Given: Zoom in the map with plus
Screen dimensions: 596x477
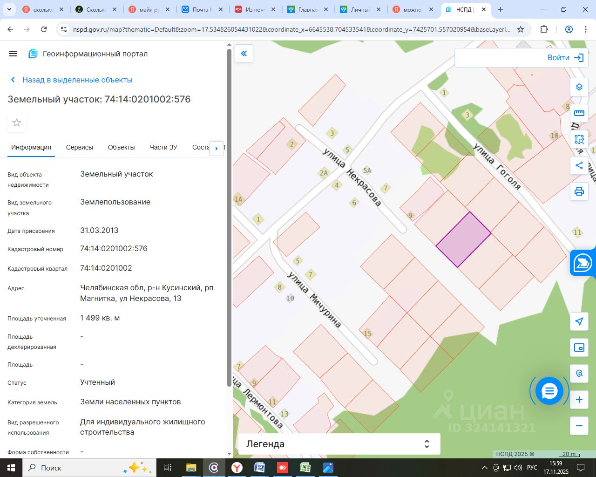Looking at the screenshot, I should click(579, 400).
